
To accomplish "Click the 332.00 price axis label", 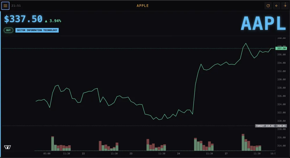I will (x=281, y=71).
